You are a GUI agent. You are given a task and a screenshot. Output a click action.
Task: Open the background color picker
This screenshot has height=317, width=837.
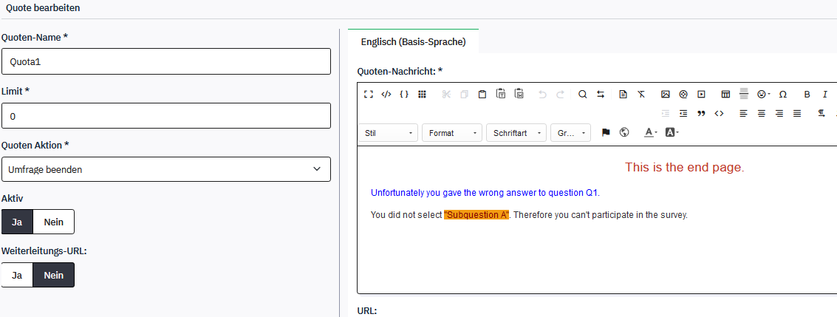672,132
